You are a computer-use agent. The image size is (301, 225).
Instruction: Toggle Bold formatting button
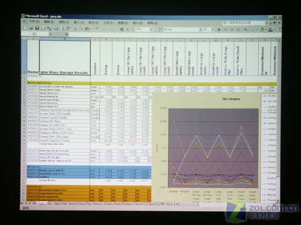(x=219, y=29)
